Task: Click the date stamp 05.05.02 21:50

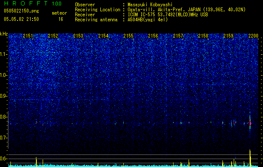Action: tap(21, 19)
